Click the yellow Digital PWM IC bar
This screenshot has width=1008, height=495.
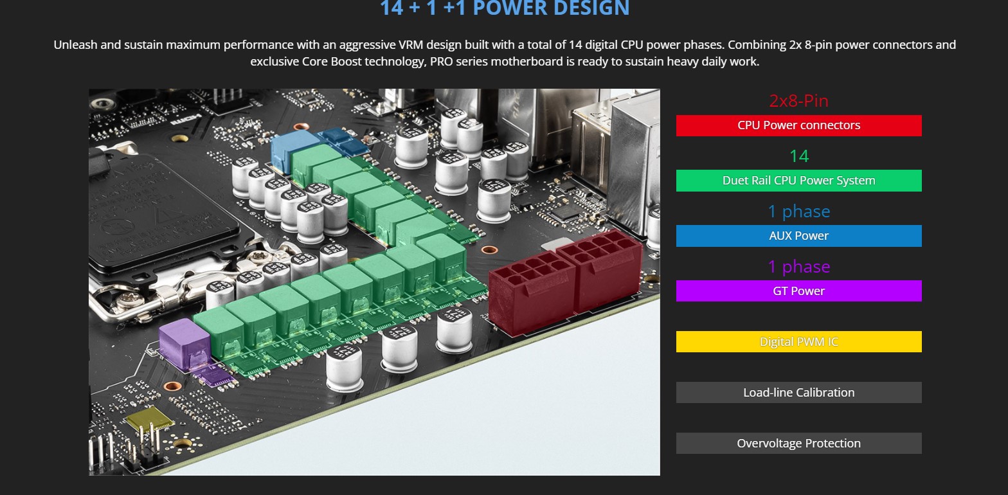798,341
